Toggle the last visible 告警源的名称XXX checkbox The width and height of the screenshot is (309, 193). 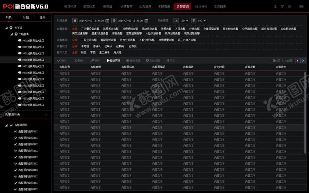[16, 189]
